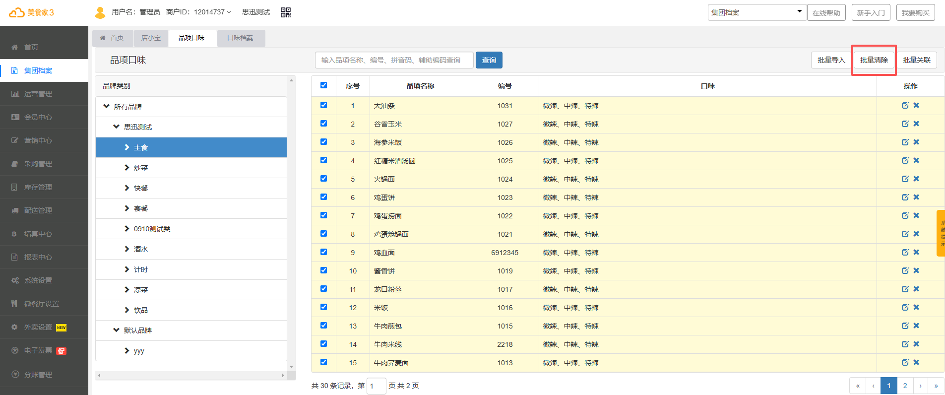Click delete icon for 谷香玉米 row
Viewport: 945px width, 395px height.
click(916, 124)
